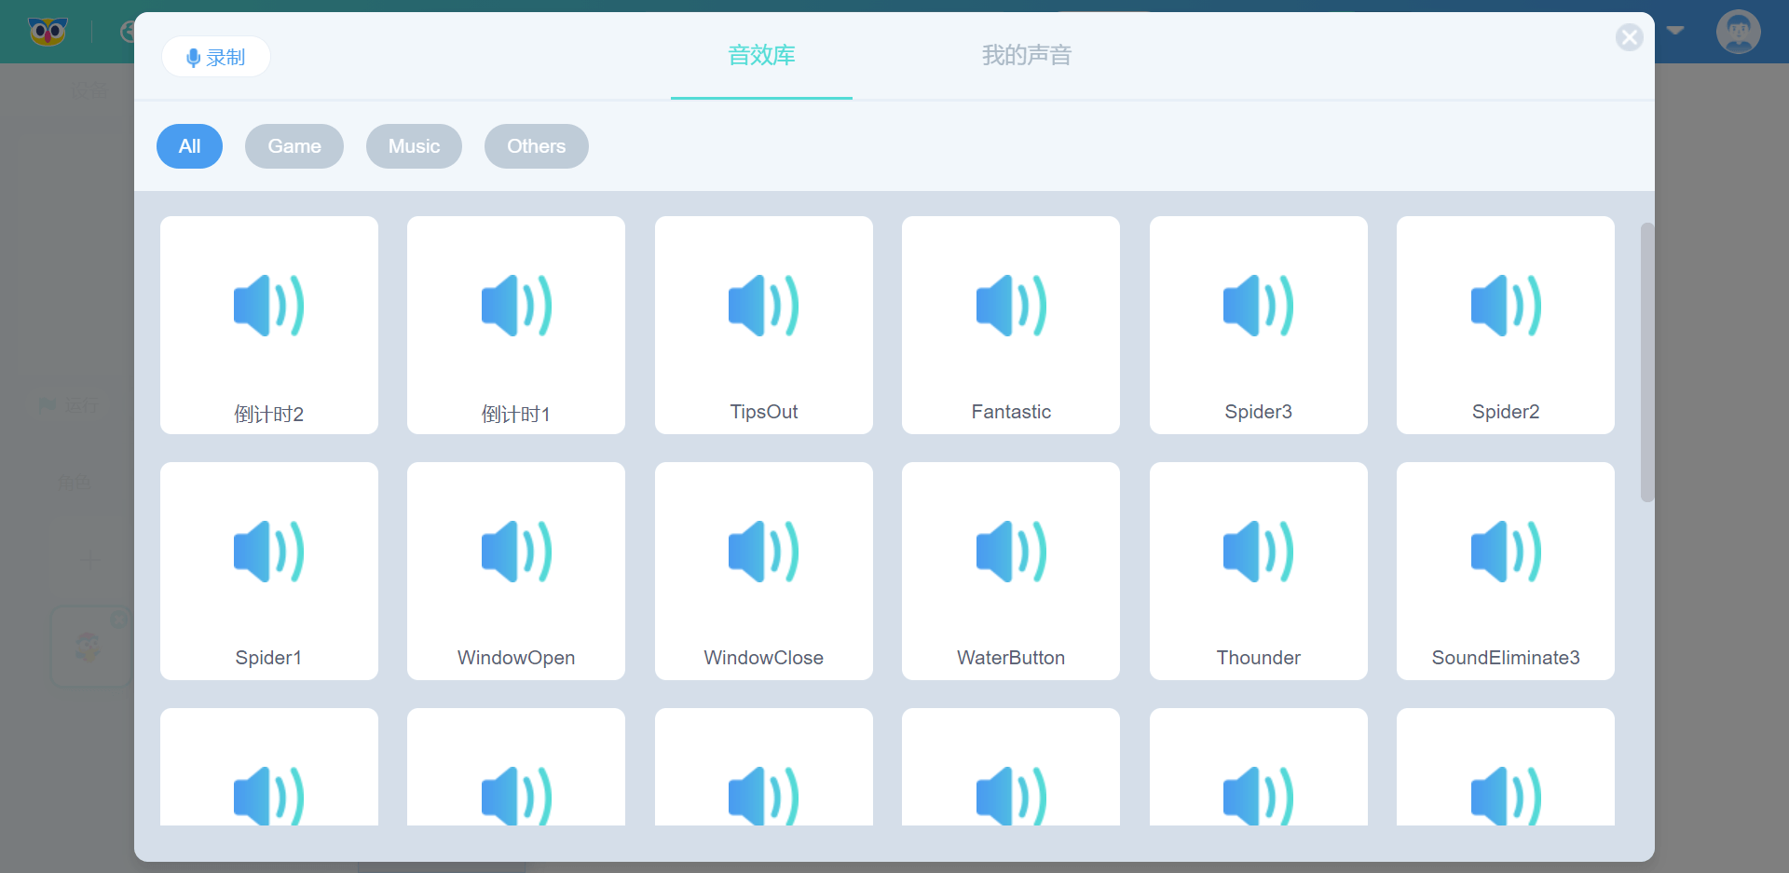
Task: Expand the dropdown arrow beside the avatar
Action: click(1675, 31)
